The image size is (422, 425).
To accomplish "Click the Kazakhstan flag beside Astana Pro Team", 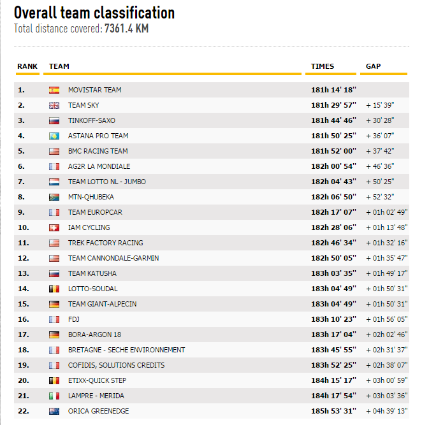I will coord(54,136).
